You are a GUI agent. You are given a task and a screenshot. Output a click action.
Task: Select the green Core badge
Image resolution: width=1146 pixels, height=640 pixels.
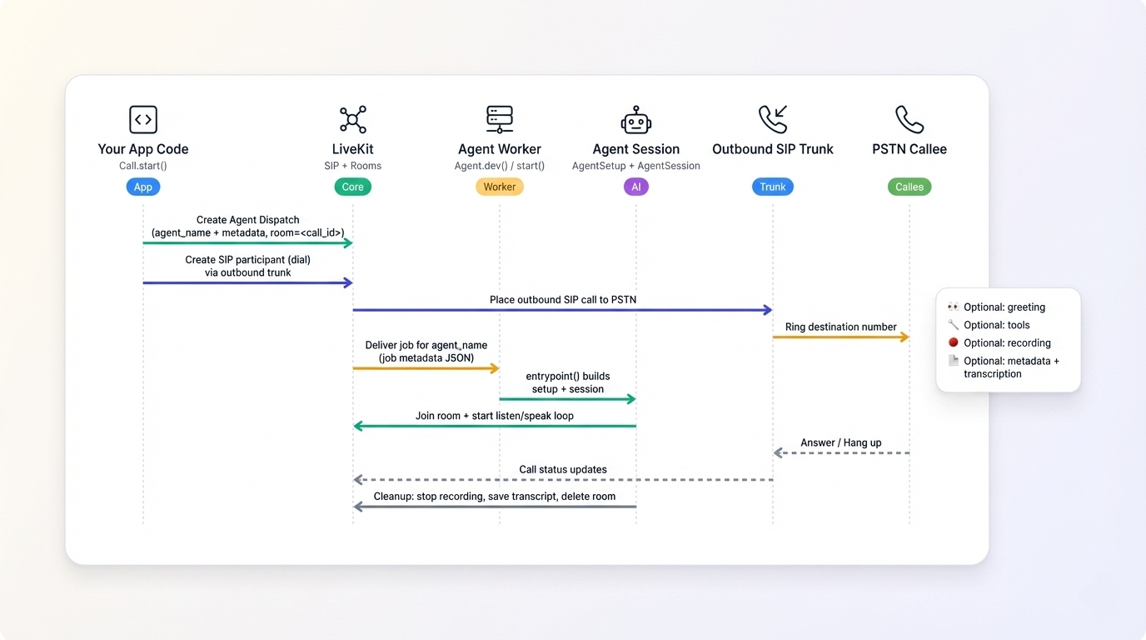(x=352, y=187)
